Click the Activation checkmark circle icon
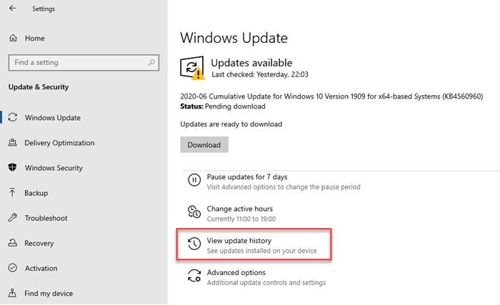The image size is (500, 305). click(x=12, y=268)
